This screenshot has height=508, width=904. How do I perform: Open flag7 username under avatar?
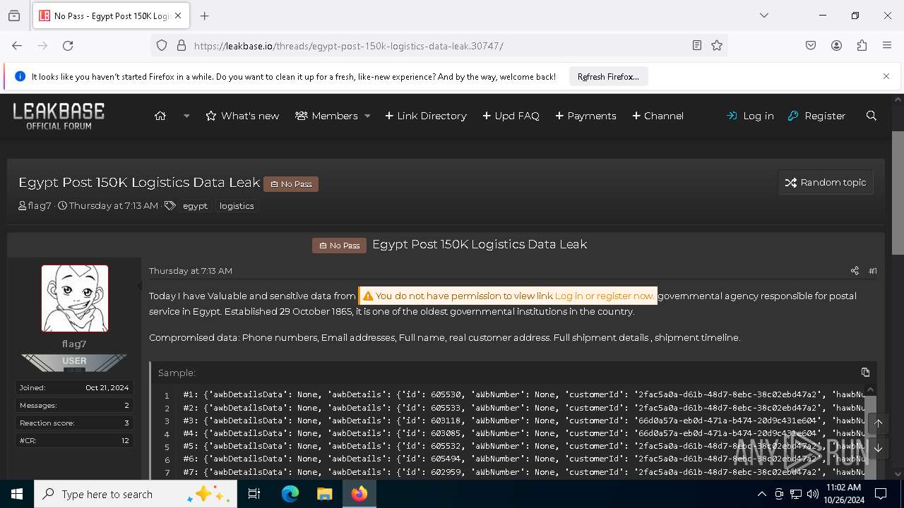click(x=74, y=344)
